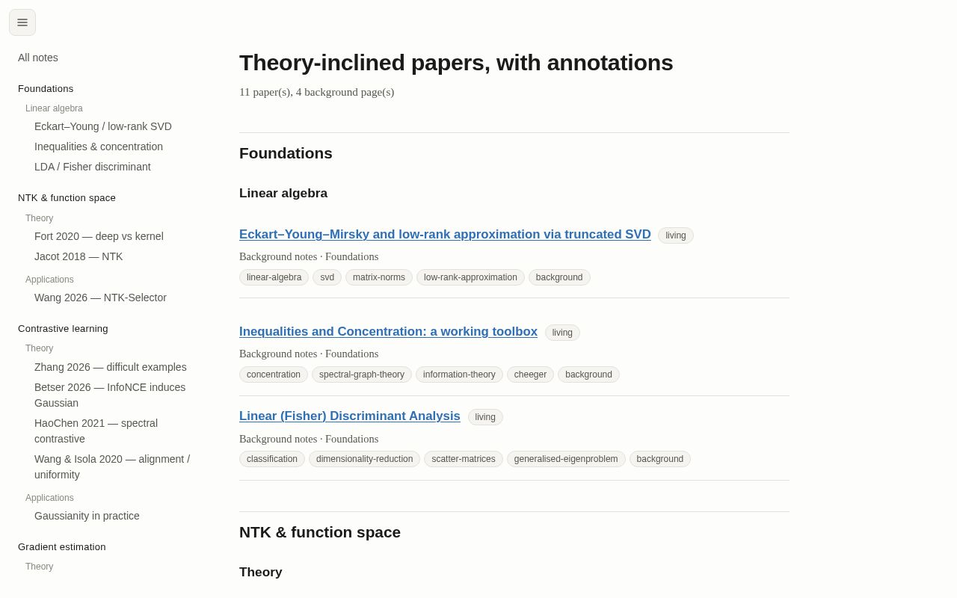Viewport: 957px width, 598px height.
Task: Select the generalised-eigenproblem tag
Action: point(566,459)
